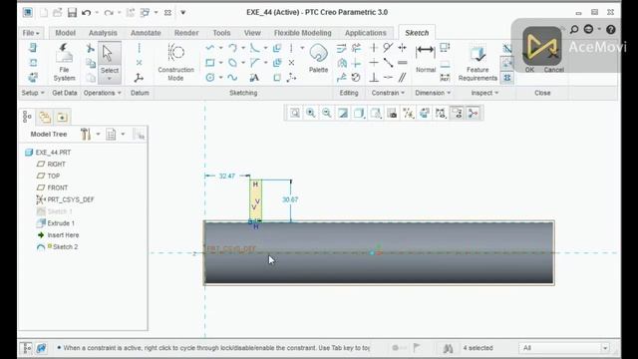Viewport: 638px width, 359px height.
Task: Refit the view with the refit icon
Action: [295, 113]
